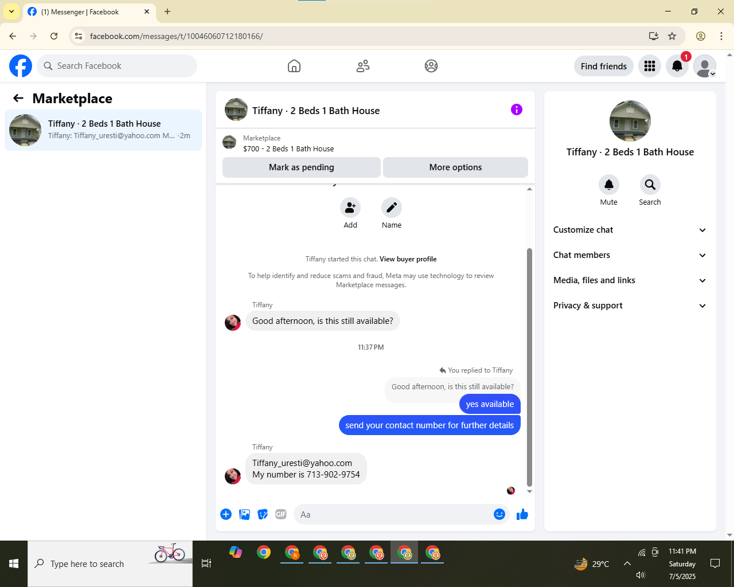Focus the Search Facebook field

click(117, 66)
